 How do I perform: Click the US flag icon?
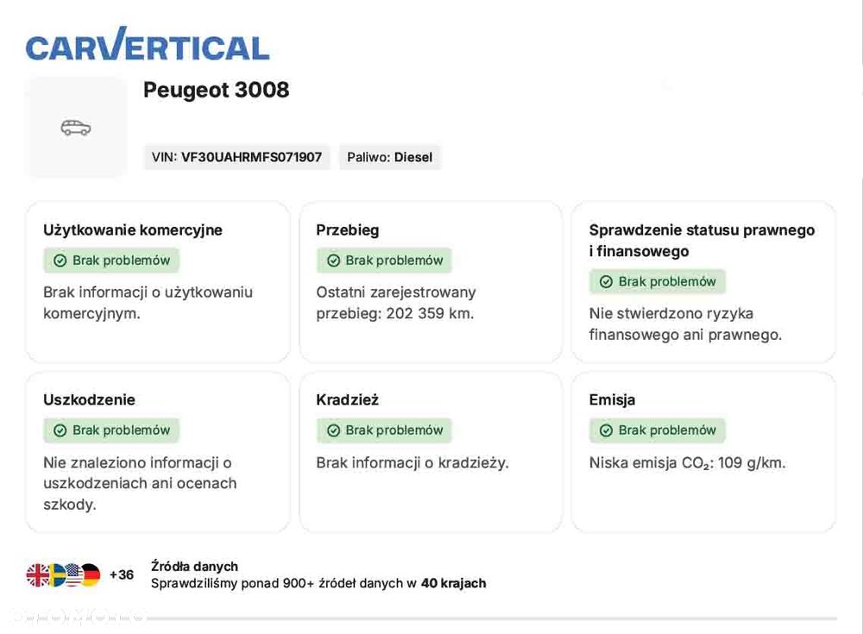point(74,575)
